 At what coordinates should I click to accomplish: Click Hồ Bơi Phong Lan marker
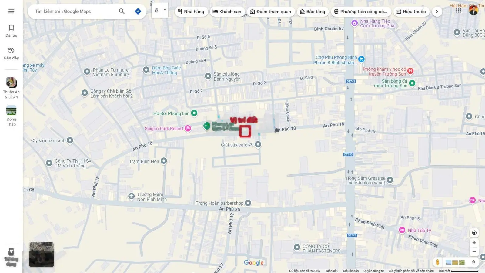pyautogui.click(x=194, y=113)
